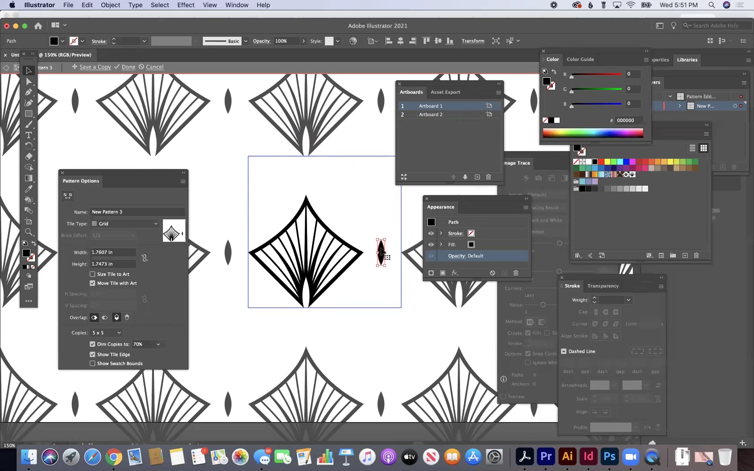Select the Eyedropper tool
The image size is (754, 471).
pyautogui.click(x=29, y=189)
